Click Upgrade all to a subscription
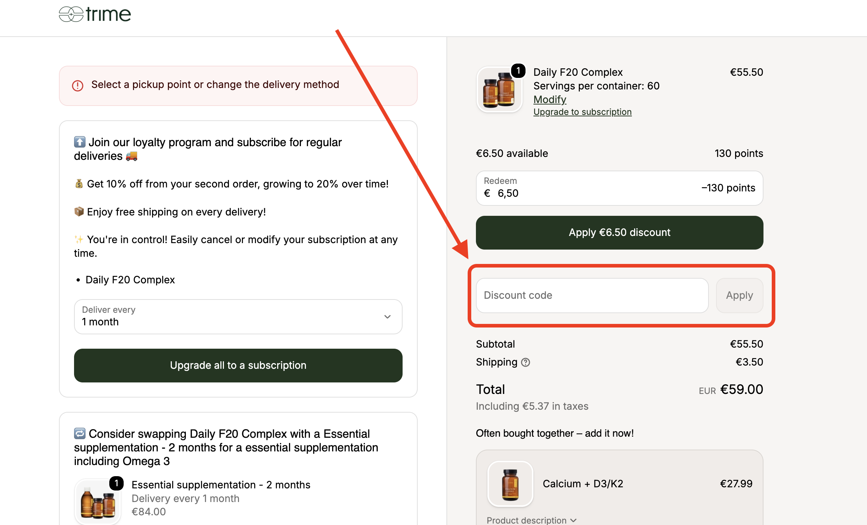The image size is (867, 525). point(238,366)
